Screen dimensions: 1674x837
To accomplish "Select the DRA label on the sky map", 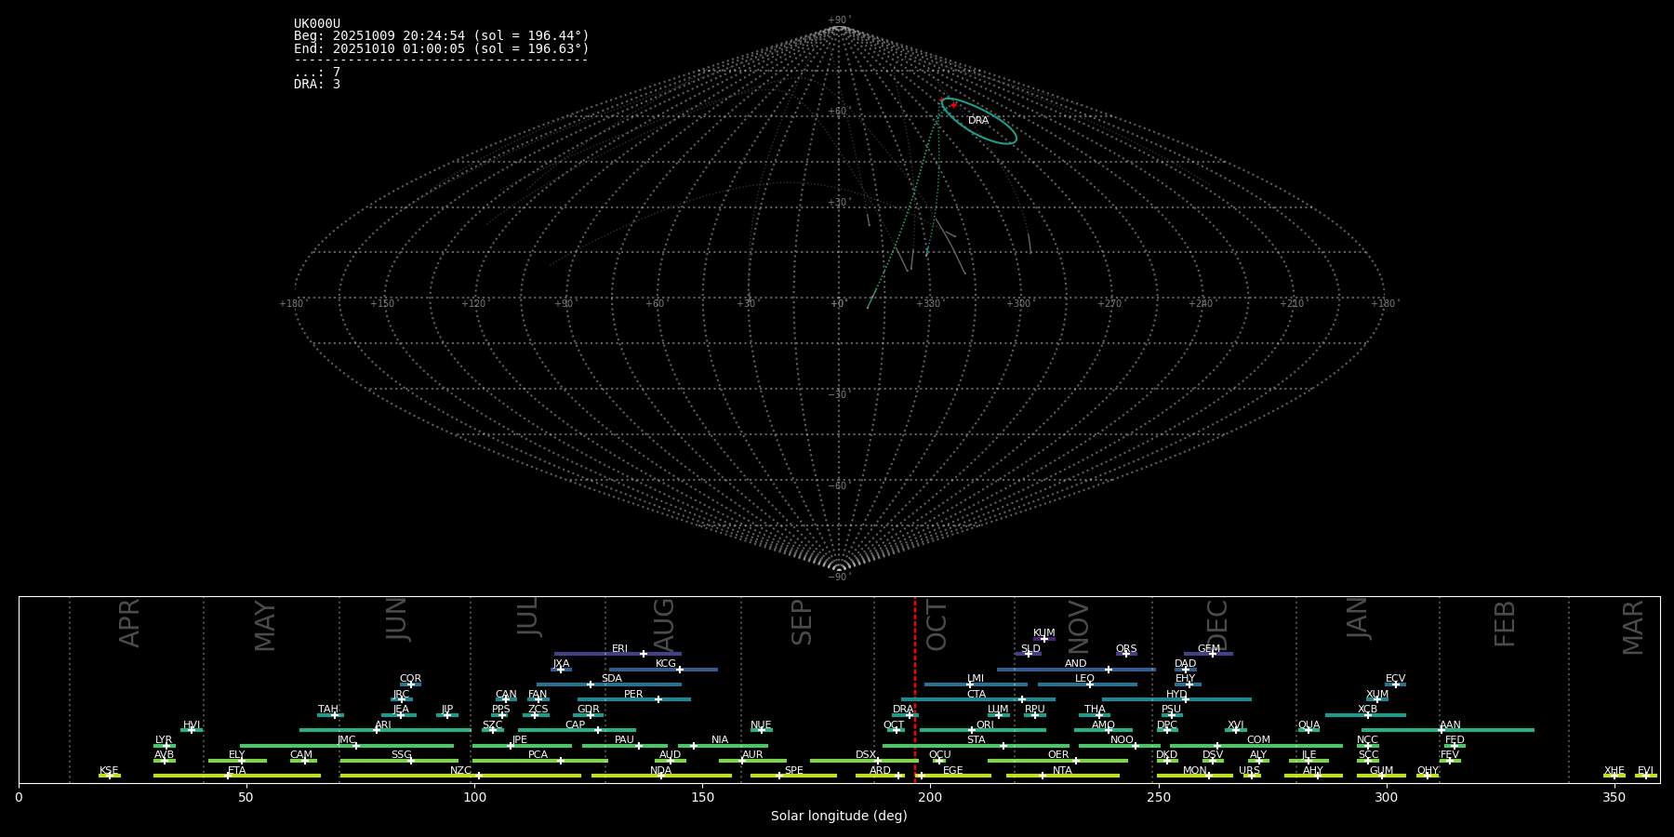I will pos(978,121).
